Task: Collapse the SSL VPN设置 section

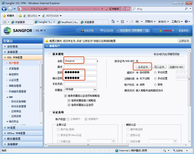Action: click(23, 58)
